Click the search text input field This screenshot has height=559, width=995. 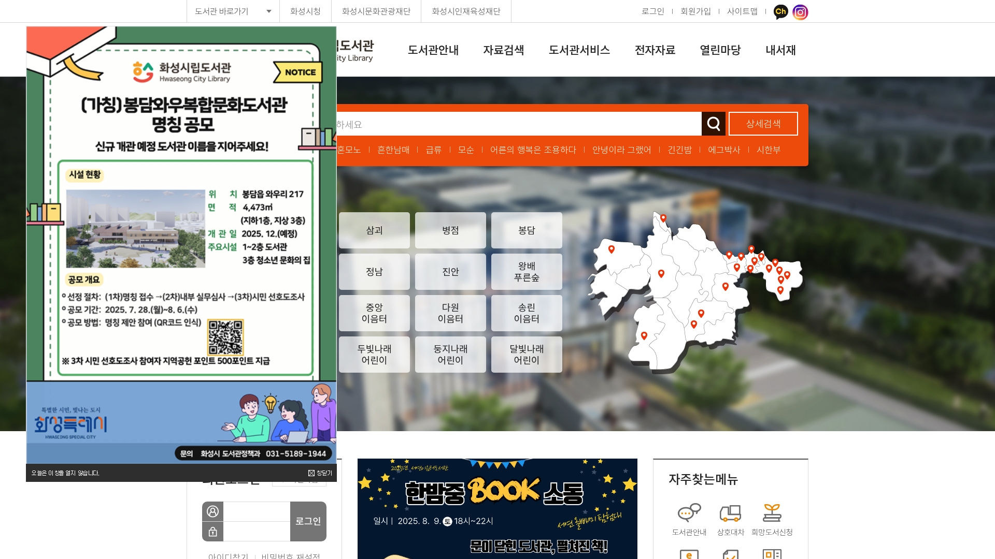(518, 124)
